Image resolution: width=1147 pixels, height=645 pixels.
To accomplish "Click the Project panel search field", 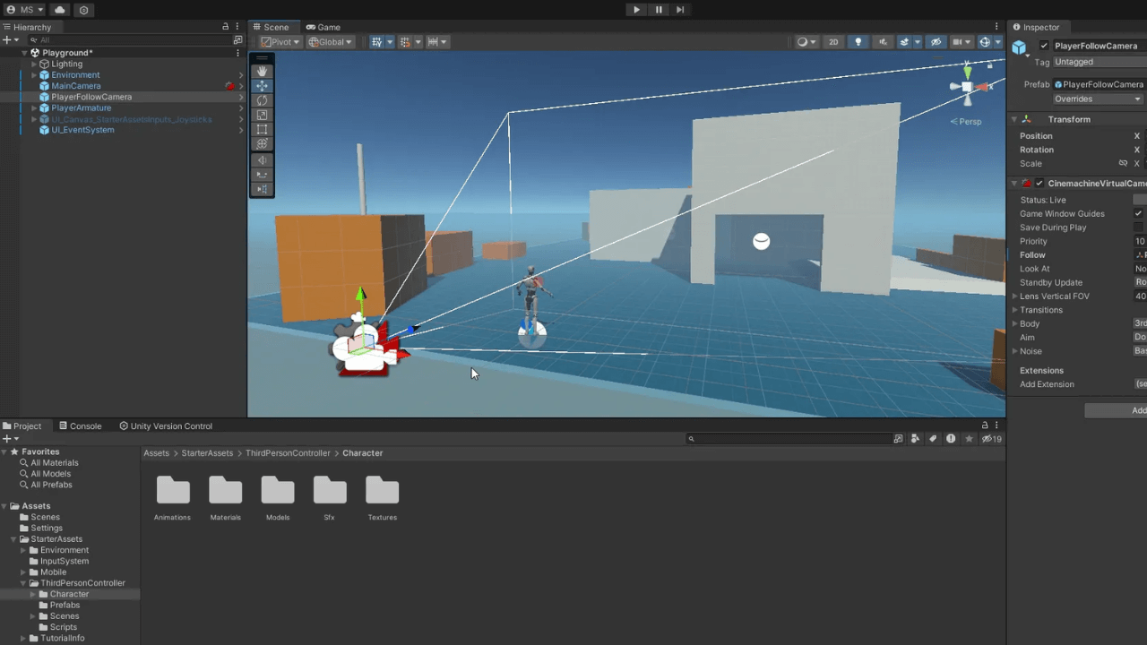I will click(789, 438).
